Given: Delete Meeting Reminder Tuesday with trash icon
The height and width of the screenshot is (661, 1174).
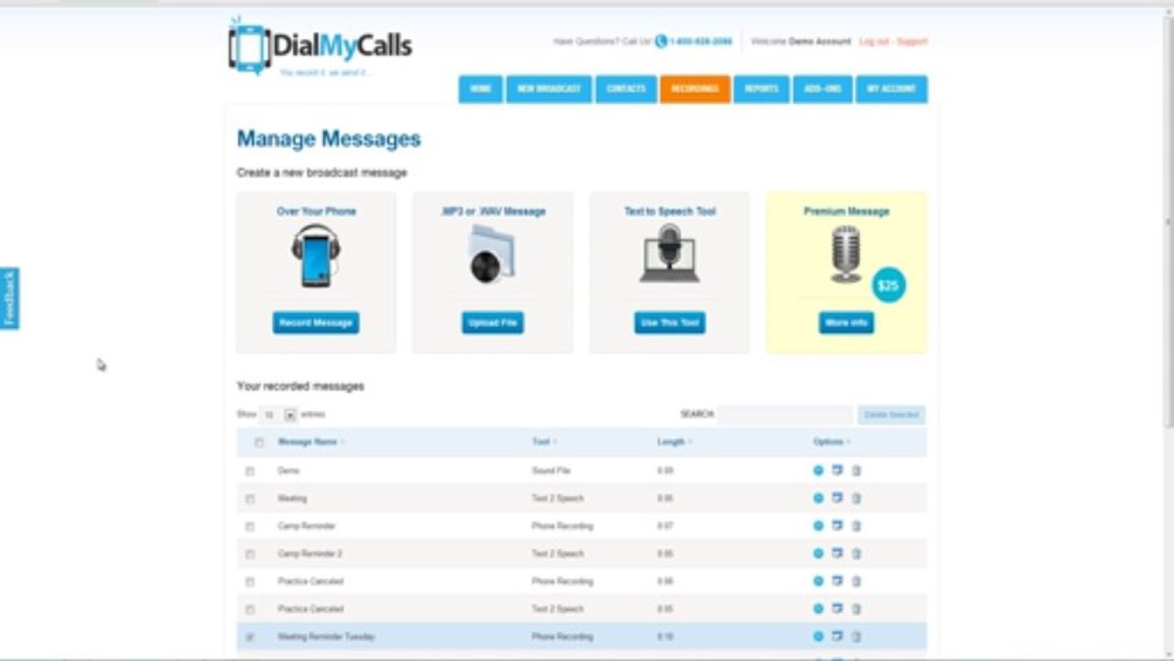Looking at the screenshot, I should [x=856, y=636].
